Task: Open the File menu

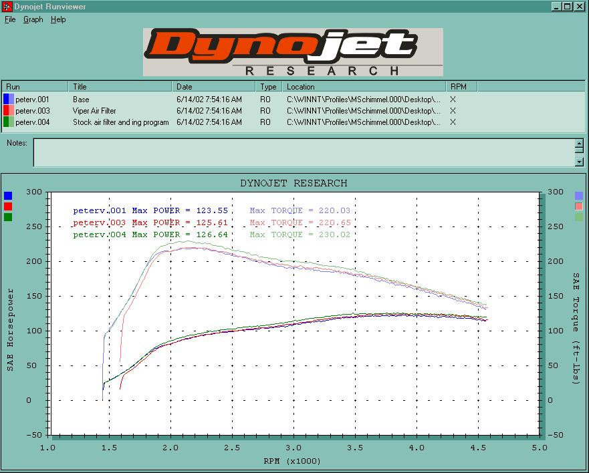Action: click(10, 19)
